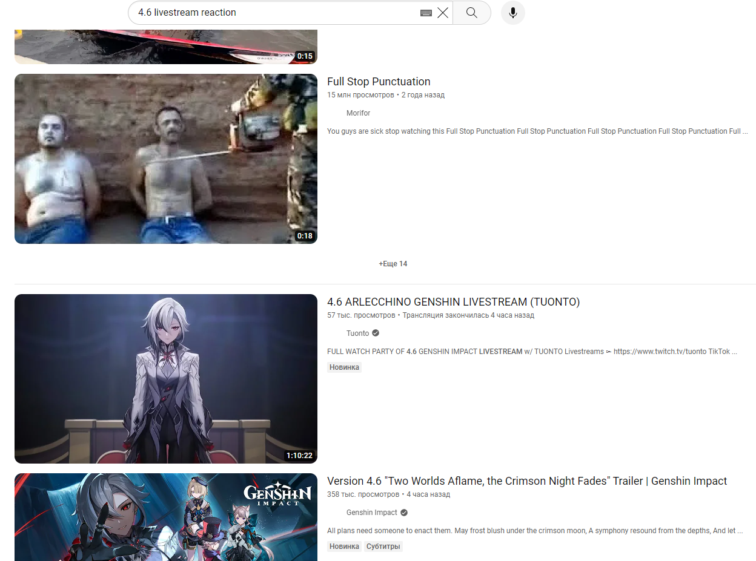Viewport: 756px width, 561px height.
Task: Click the 'All plans need someone' description
Action: coord(535,531)
